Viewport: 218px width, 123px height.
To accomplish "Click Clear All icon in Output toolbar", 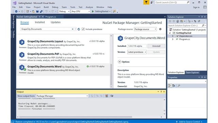I will 107,96.
